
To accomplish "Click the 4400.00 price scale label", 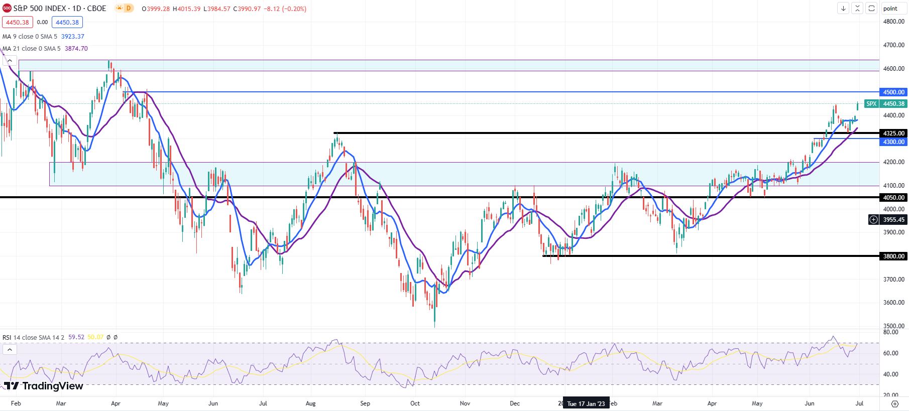I will pos(893,115).
